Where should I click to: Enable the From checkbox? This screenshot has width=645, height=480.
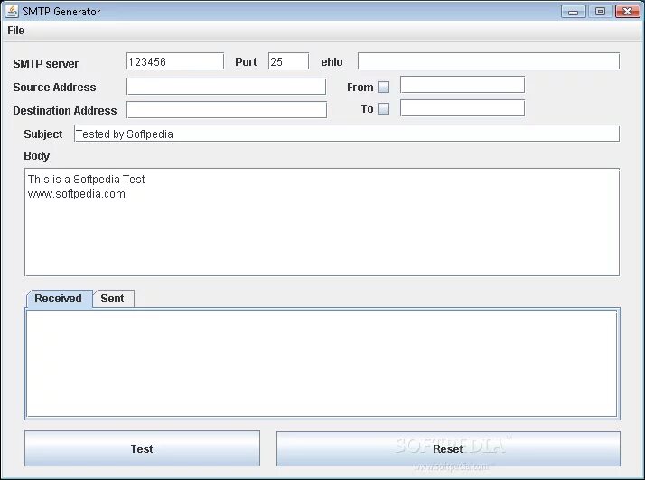pyautogui.click(x=383, y=88)
